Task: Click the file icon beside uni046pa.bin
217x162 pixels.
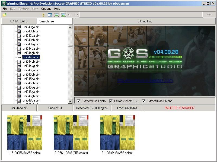Action: point(19,100)
